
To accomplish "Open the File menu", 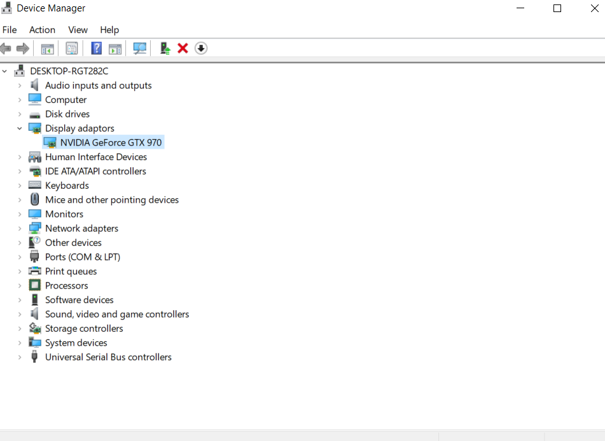I will 10,30.
